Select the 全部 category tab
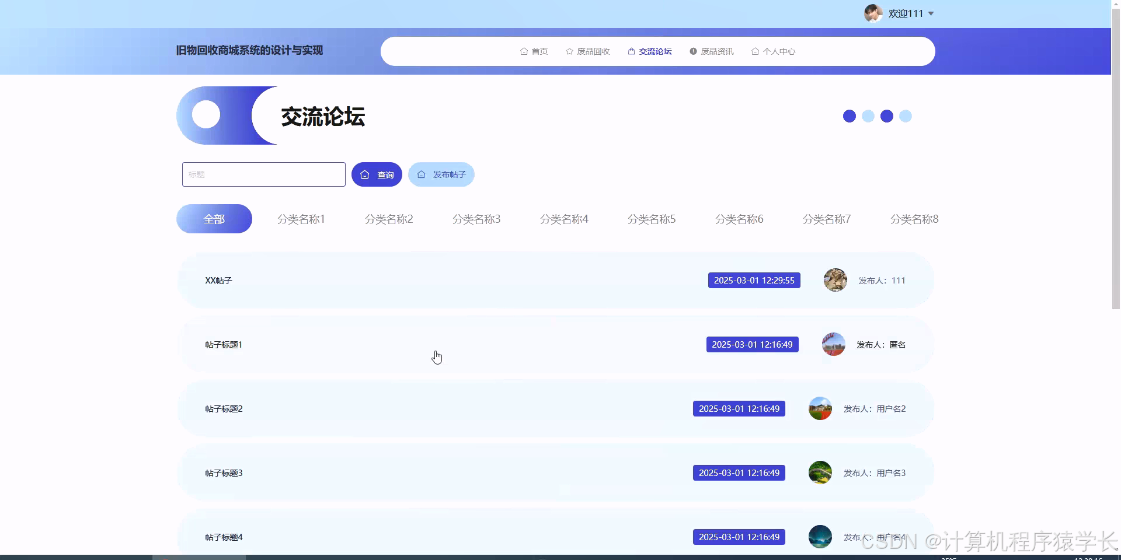Viewport: 1121px width, 560px height. [x=214, y=219]
